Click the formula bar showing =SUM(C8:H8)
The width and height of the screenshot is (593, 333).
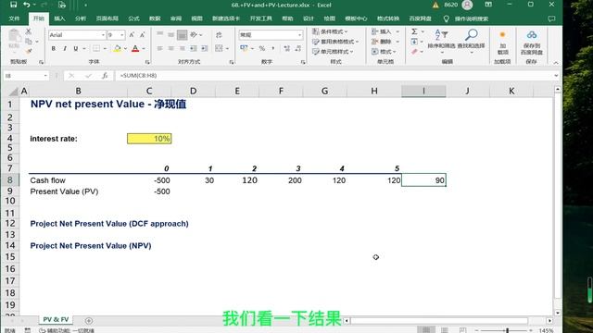(334, 76)
